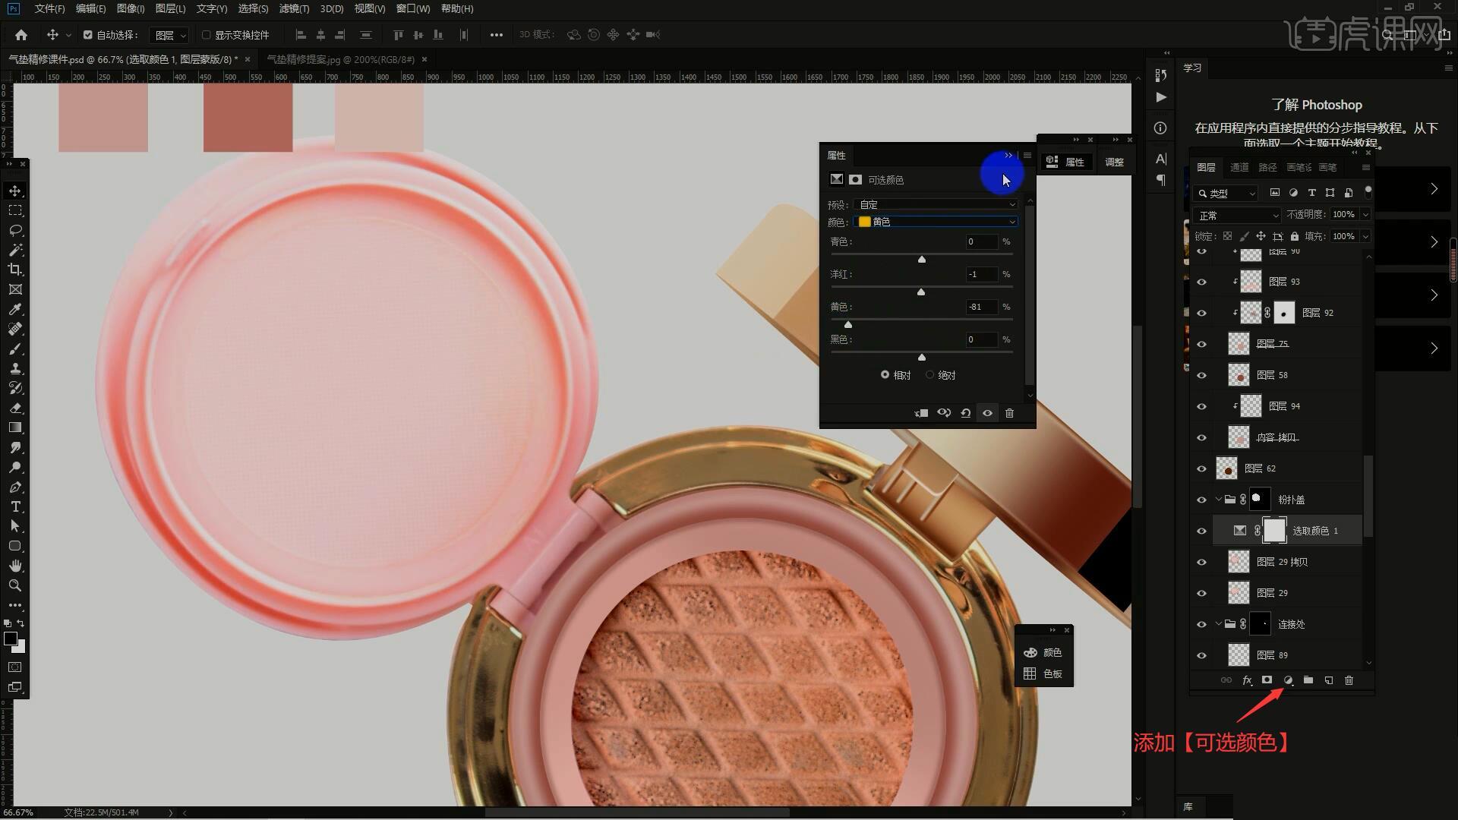Viewport: 1458px width, 820px height.
Task: Delete the adjustment via Properties trash icon
Action: pos(1009,413)
